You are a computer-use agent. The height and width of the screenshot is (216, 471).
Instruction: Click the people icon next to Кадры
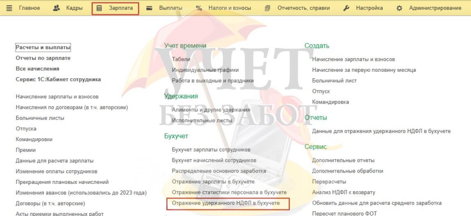coord(57,8)
